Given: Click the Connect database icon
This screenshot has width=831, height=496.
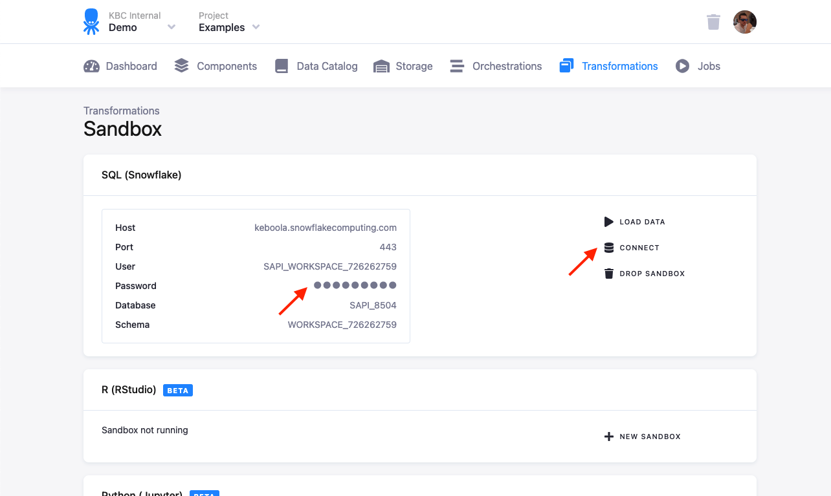Looking at the screenshot, I should pyautogui.click(x=608, y=248).
